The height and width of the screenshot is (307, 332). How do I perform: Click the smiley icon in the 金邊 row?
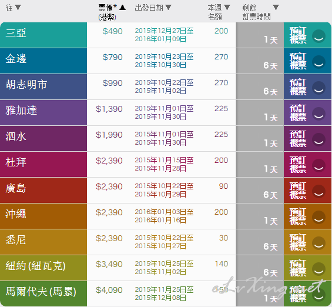coord(318,62)
